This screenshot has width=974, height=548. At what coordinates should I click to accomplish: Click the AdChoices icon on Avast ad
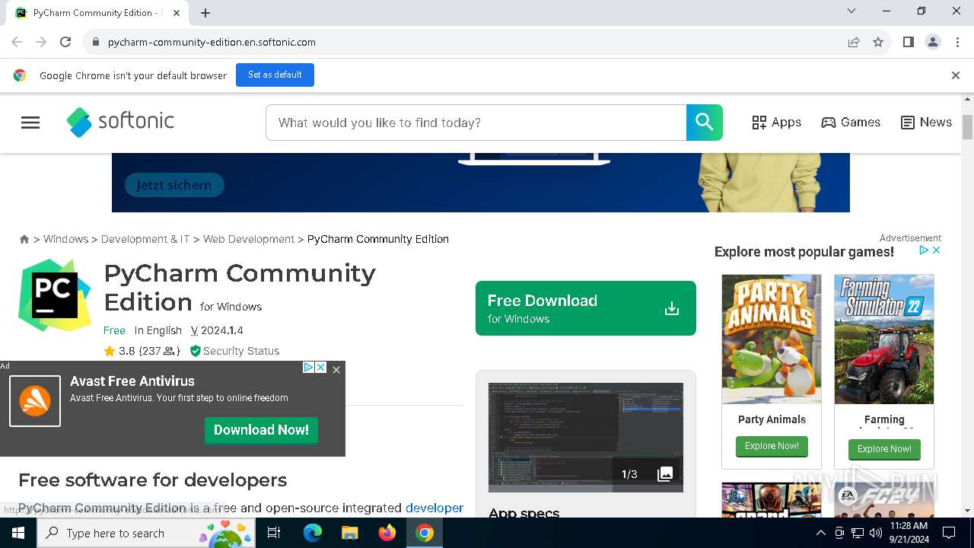pyautogui.click(x=308, y=368)
